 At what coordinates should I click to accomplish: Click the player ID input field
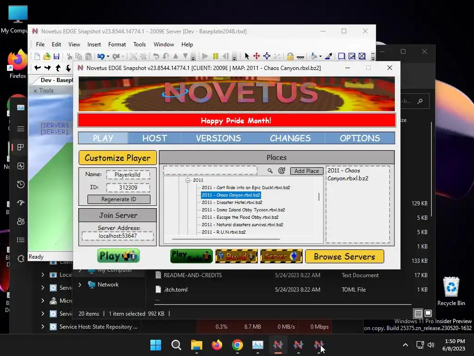(128, 188)
